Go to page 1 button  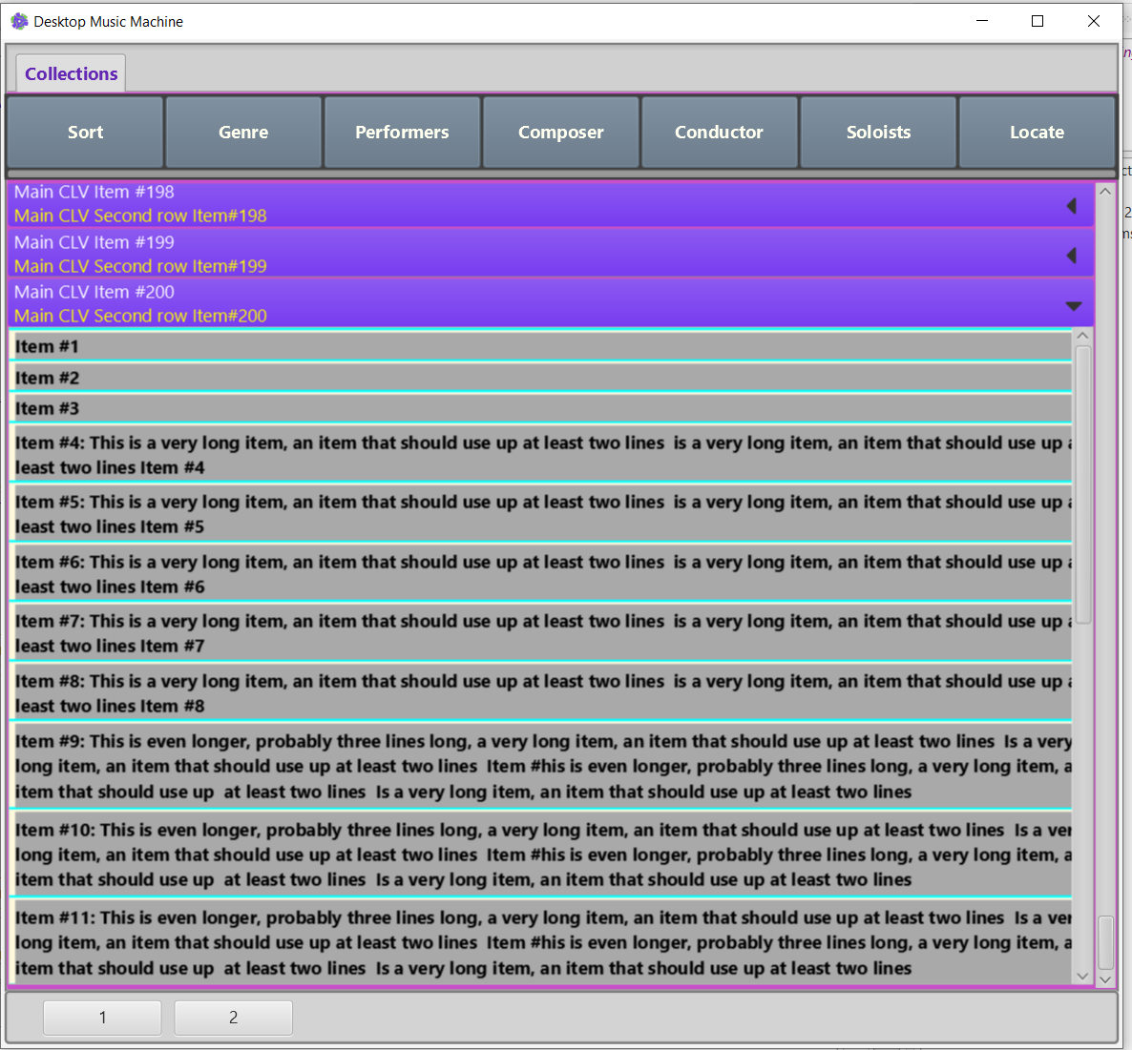102,1018
